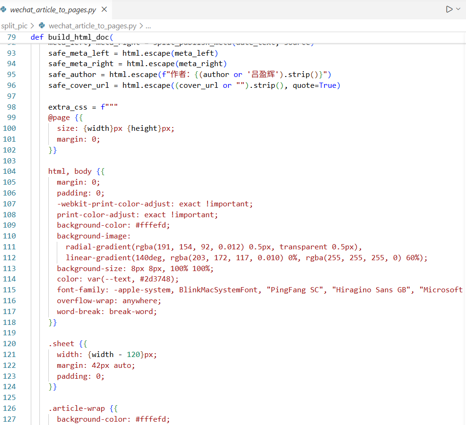The height and width of the screenshot is (425, 466).
Task: Place cursor on safe_meta_right variable
Action: (81, 64)
